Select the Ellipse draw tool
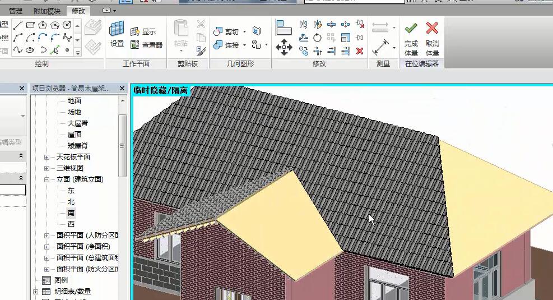 point(30,50)
